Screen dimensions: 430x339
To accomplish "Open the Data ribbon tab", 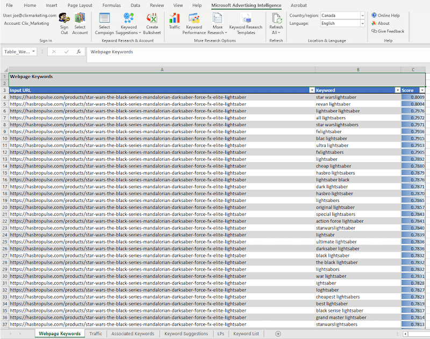I will click(135, 5).
